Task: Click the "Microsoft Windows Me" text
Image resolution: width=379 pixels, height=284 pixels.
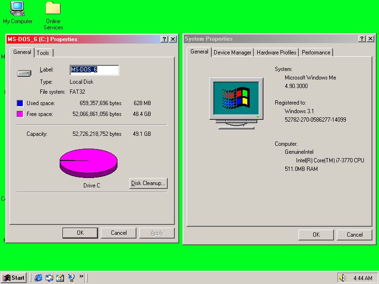Action: 310,78
